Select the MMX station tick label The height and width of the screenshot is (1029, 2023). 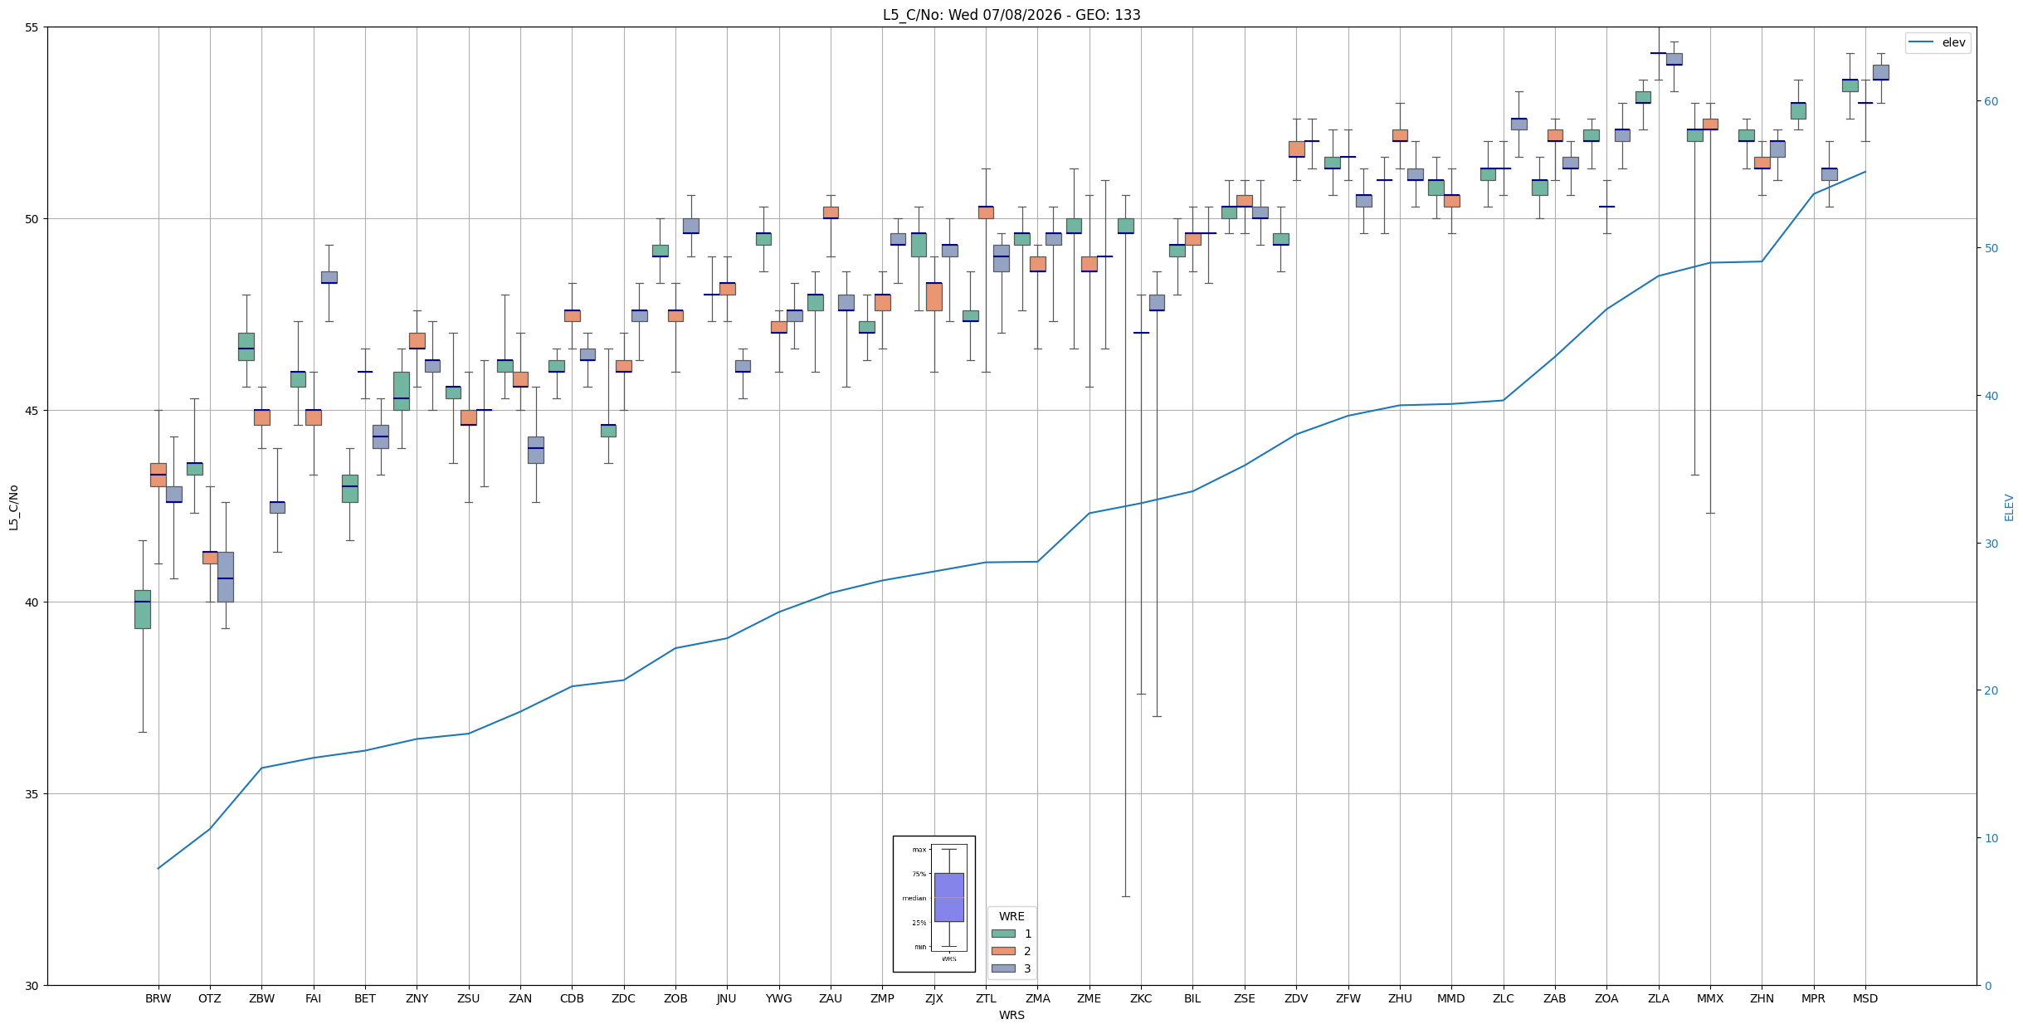[1710, 998]
